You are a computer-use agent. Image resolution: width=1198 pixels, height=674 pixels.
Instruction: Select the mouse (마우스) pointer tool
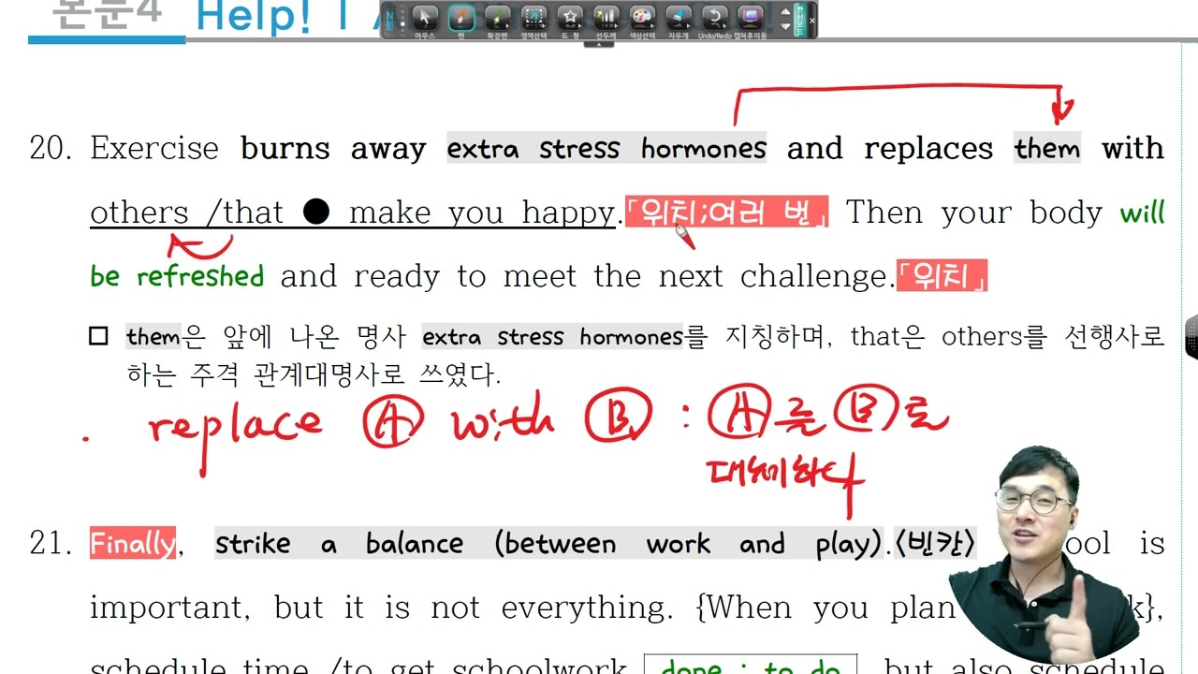pos(425,21)
